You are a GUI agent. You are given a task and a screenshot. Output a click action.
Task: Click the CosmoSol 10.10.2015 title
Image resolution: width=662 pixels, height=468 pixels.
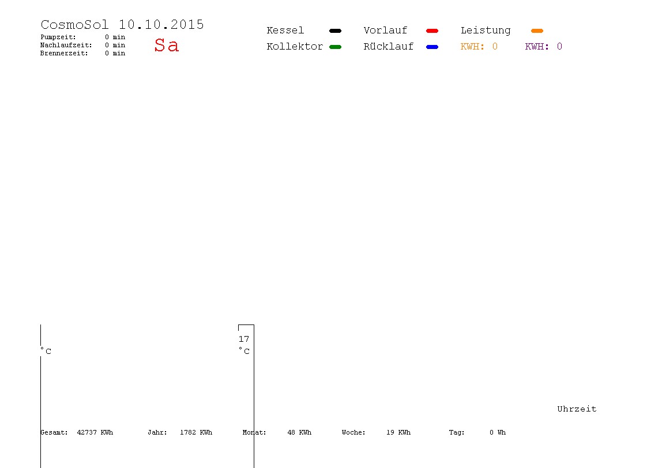click(x=122, y=24)
